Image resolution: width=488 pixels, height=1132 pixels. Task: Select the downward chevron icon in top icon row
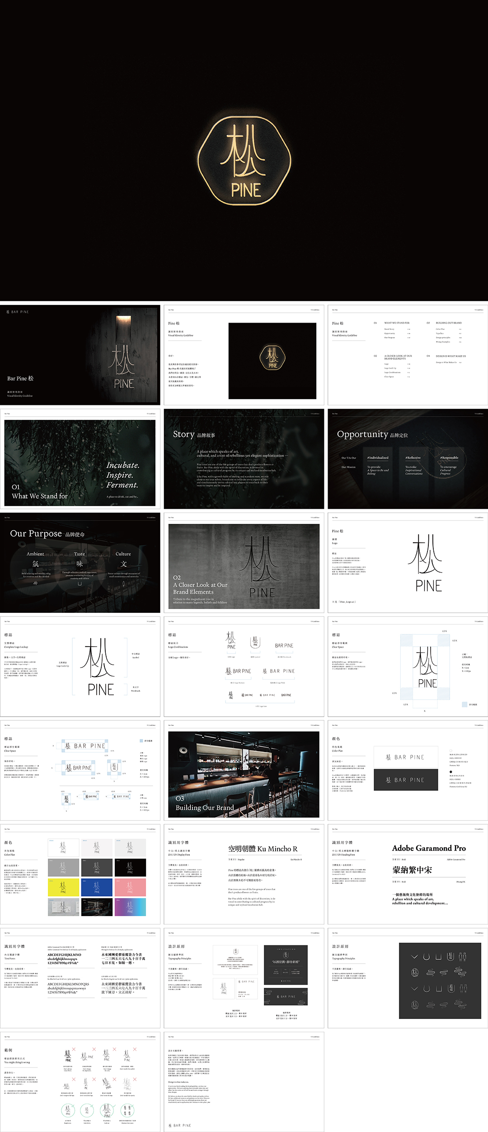pos(415,957)
